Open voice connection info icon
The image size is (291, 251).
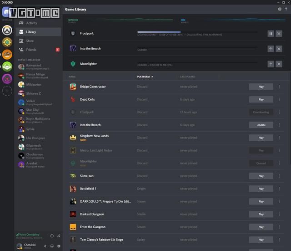pos(52,236)
